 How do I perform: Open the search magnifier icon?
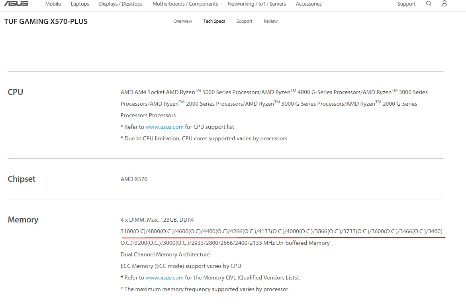(429, 4)
